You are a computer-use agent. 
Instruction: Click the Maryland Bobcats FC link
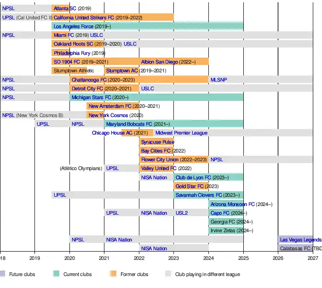point(129,124)
